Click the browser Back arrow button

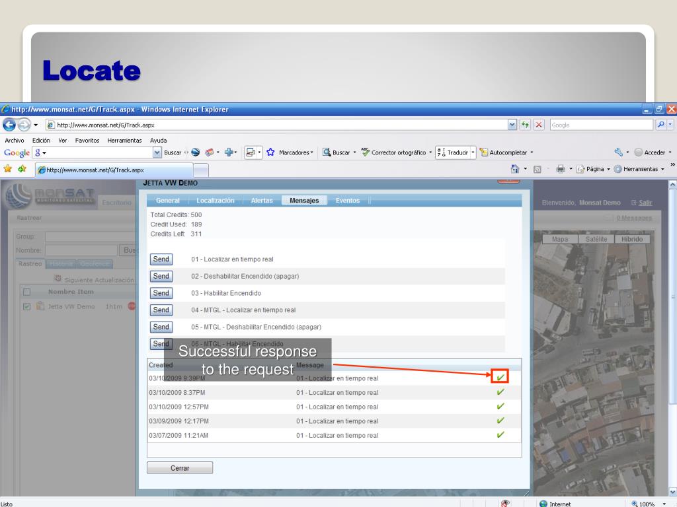(x=9, y=125)
